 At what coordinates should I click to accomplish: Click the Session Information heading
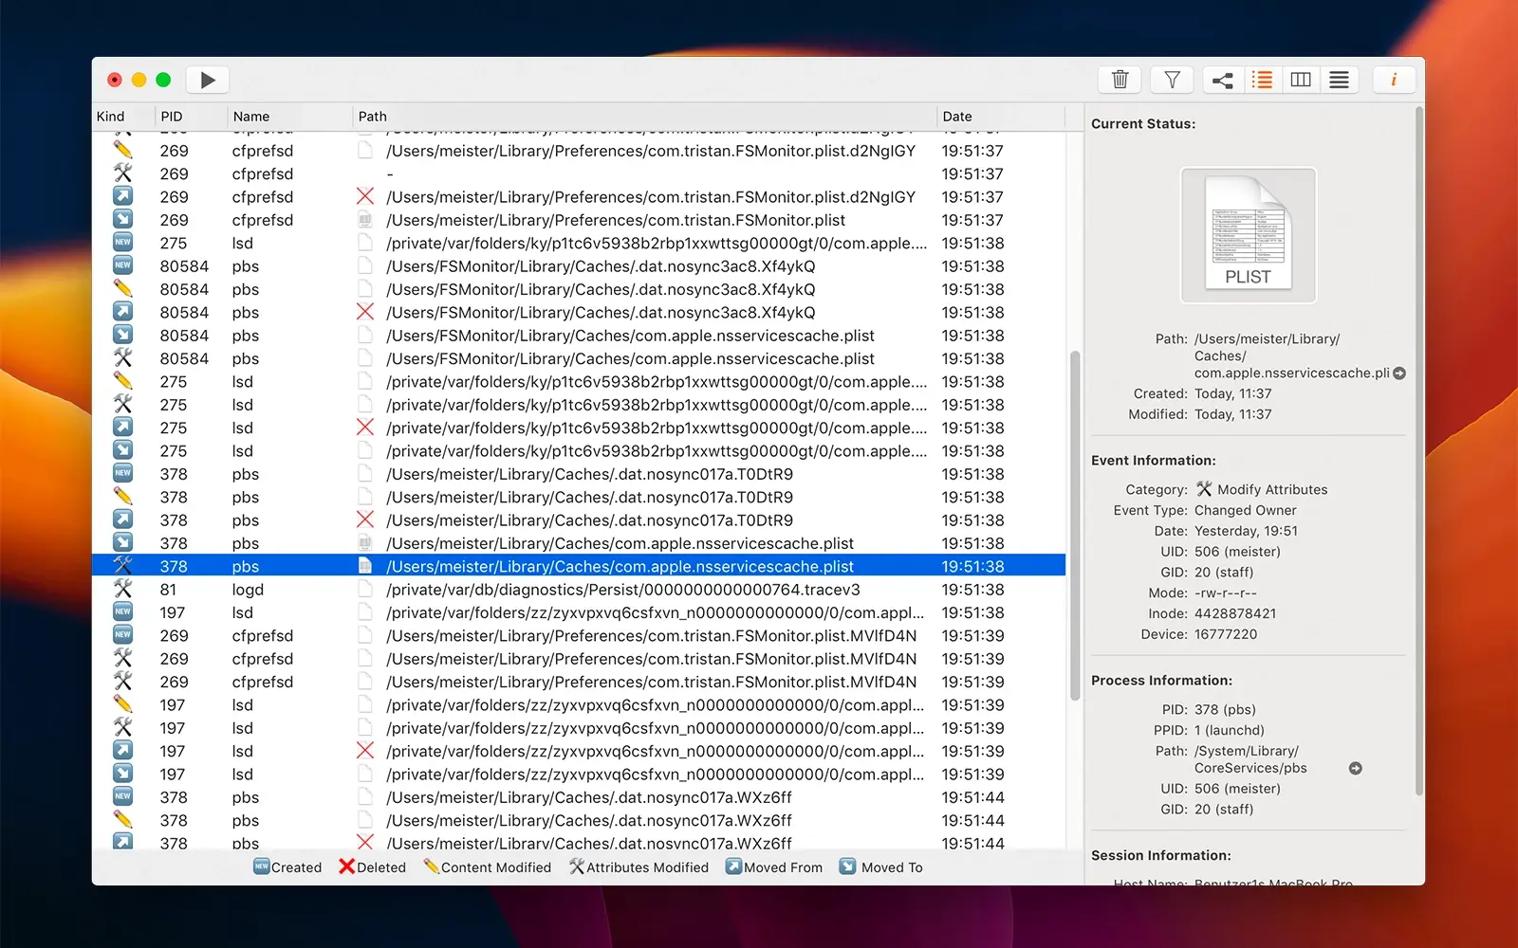pyautogui.click(x=1161, y=855)
